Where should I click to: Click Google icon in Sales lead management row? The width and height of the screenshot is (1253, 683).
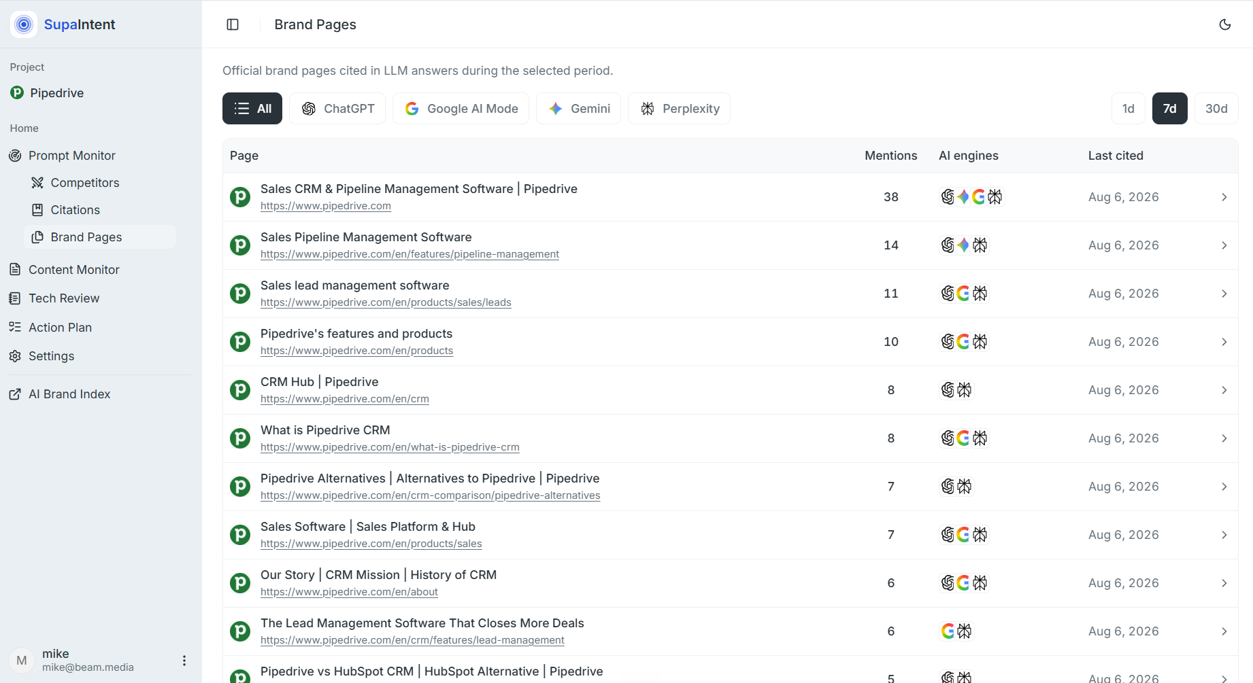pos(963,294)
